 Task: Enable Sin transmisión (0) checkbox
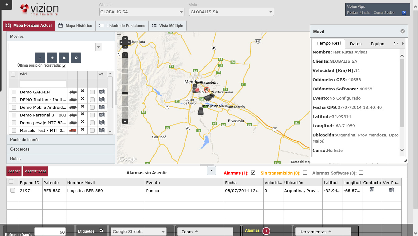[305, 173]
